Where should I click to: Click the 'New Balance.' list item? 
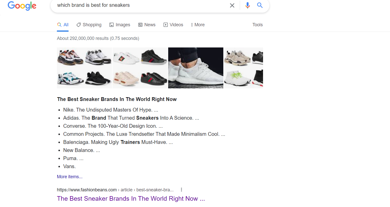pyautogui.click(x=81, y=150)
